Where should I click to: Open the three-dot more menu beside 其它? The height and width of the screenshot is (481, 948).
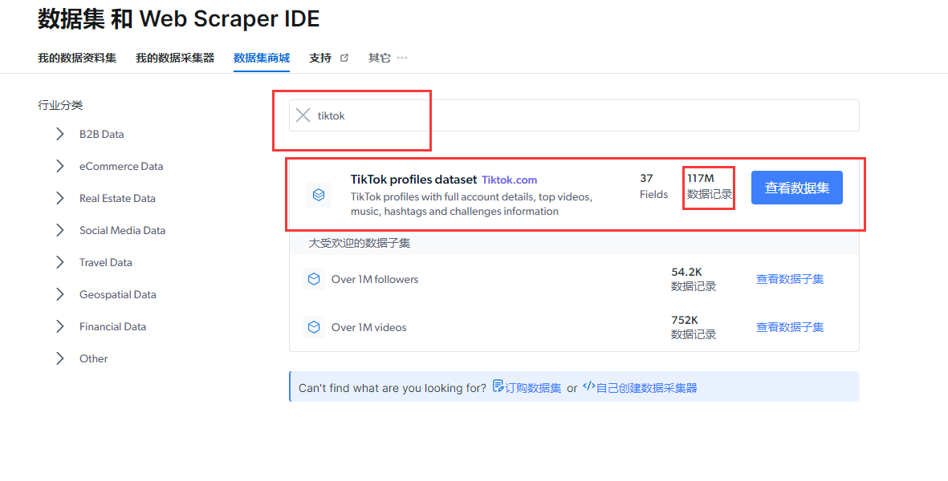(x=402, y=58)
